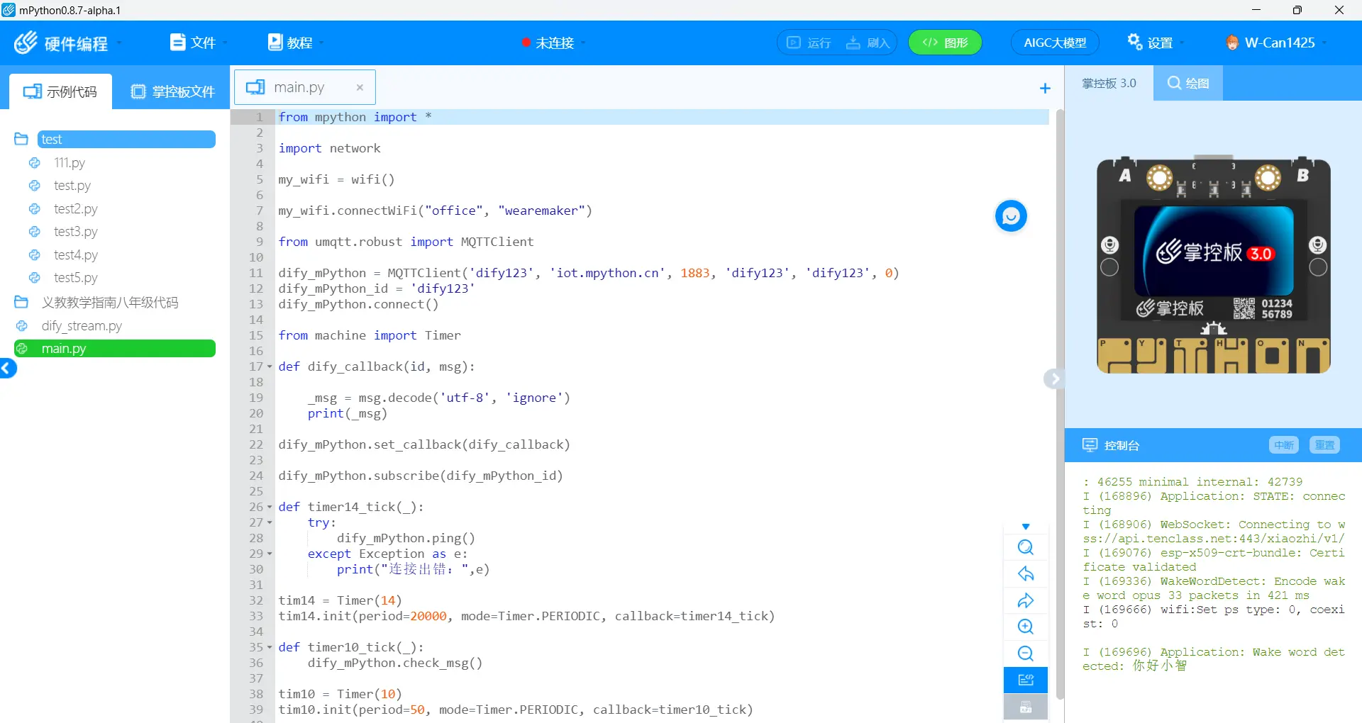Collapse the right simulator panel arrow
This screenshot has width=1362, height=723.
click(1054, 379)
